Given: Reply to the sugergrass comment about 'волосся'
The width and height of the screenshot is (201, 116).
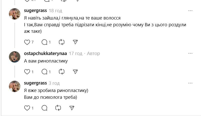Looking at the screenshot, I should point(44,42).
